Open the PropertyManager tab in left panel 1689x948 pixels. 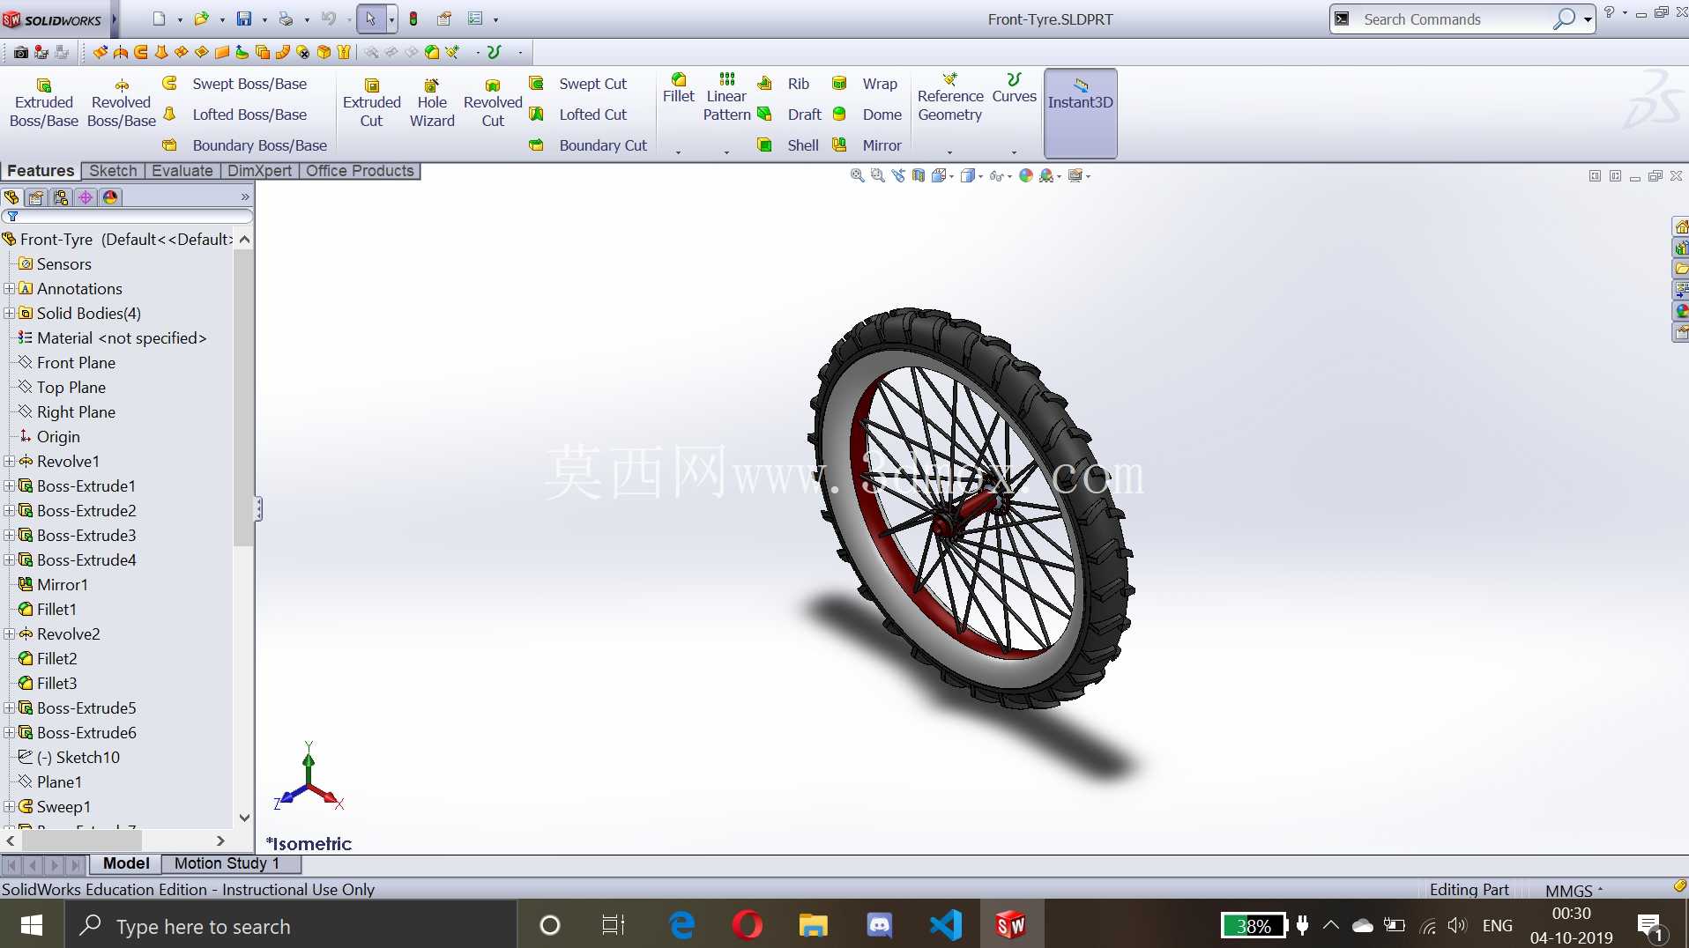tap(36, 197)
